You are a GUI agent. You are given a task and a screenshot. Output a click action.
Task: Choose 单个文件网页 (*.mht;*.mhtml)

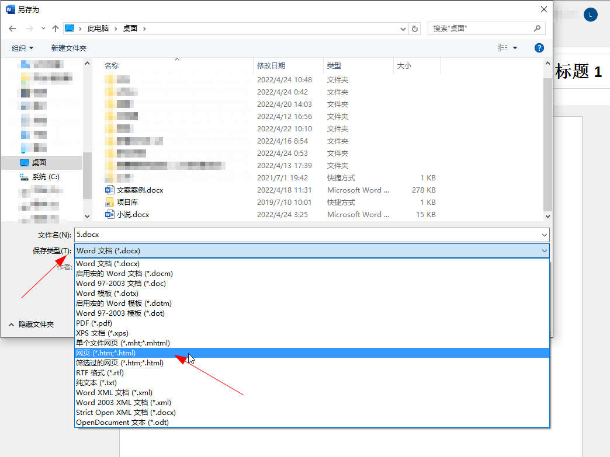click(312, 343)
